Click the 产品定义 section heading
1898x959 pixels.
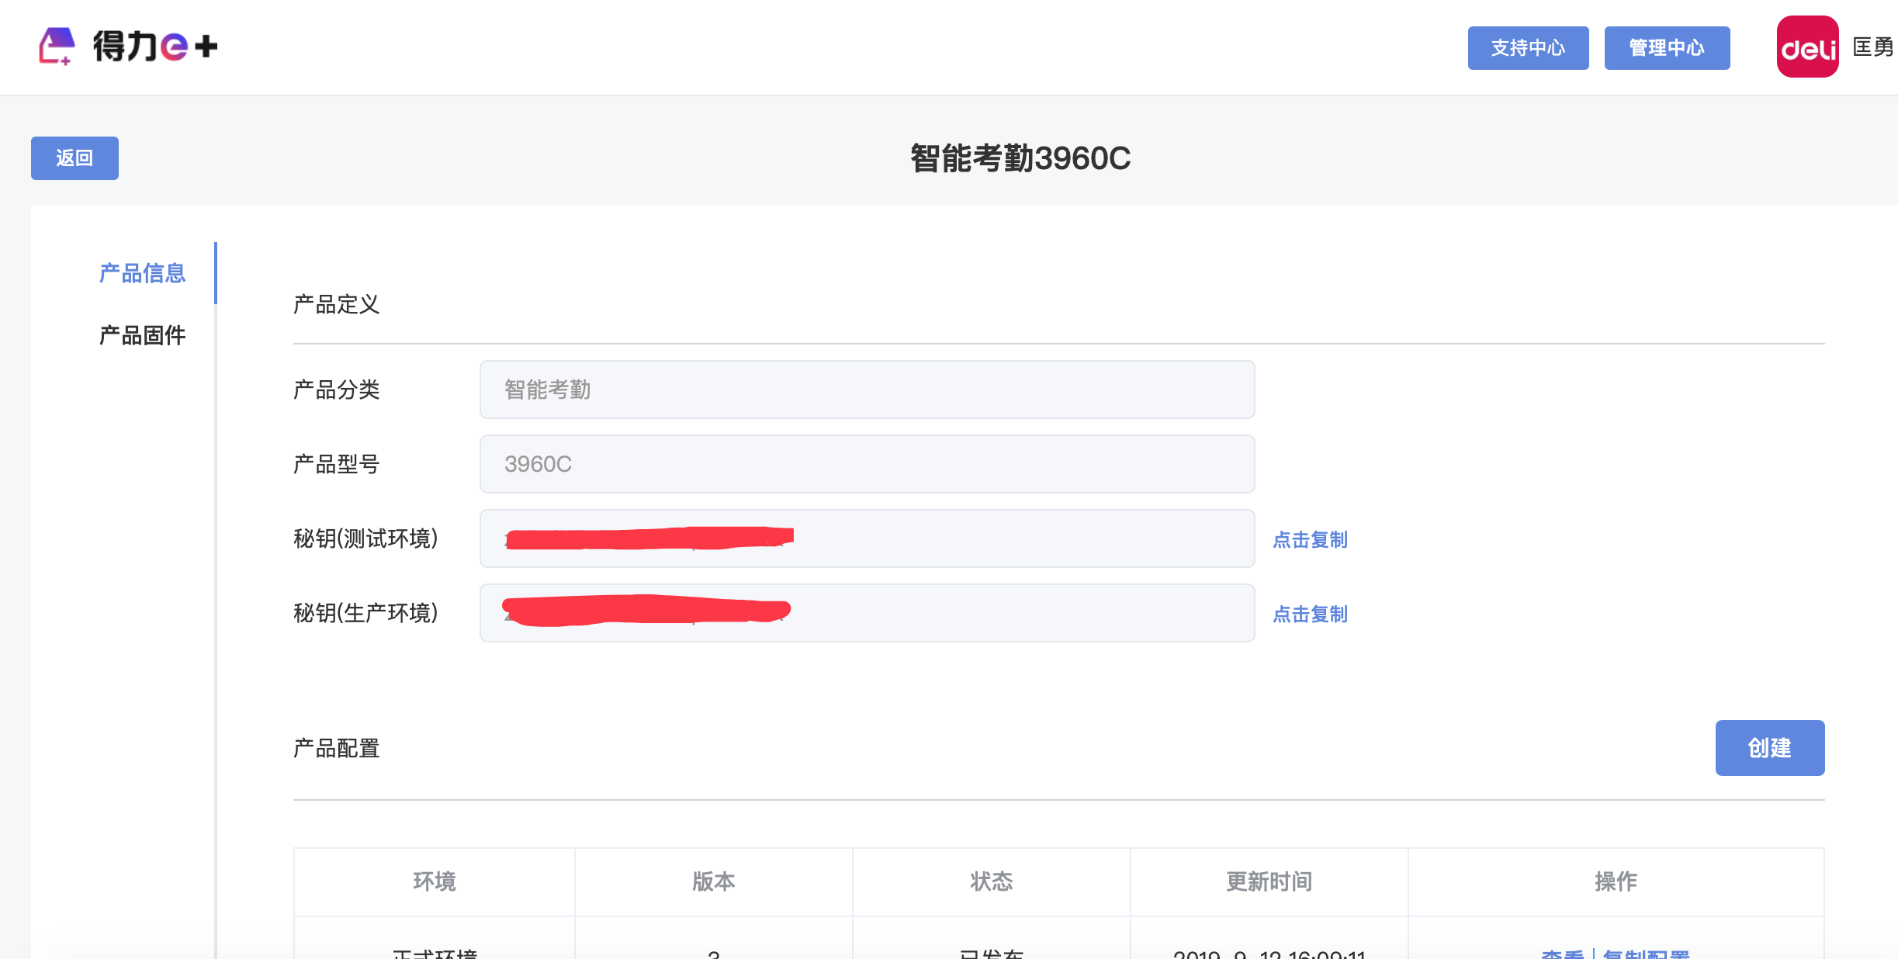336,304
